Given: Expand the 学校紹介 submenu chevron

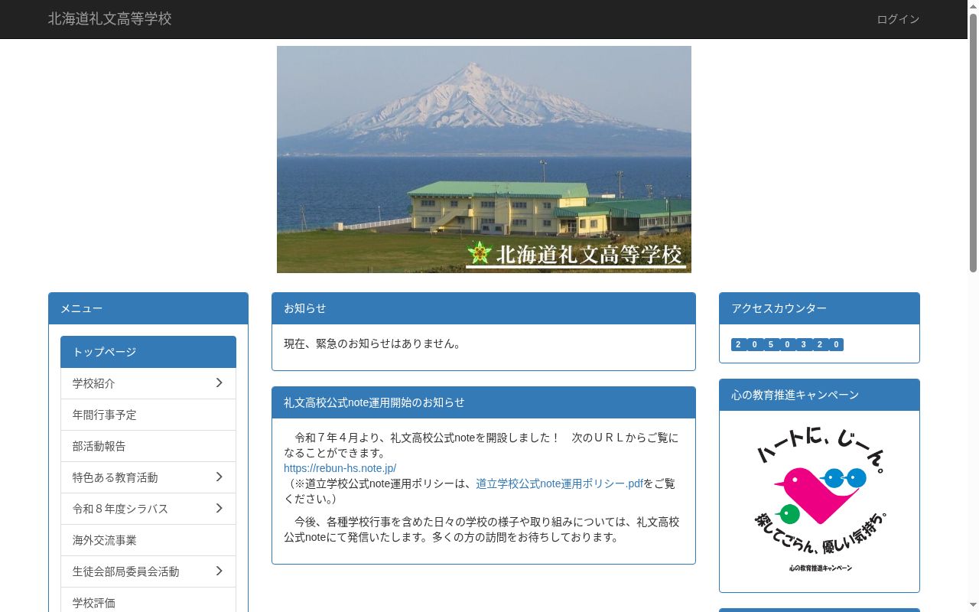Looking at the screenshot, I should 219,382.
